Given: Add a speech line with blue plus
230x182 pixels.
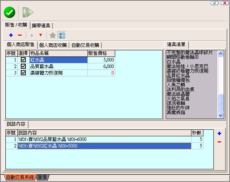Looking at the screenshot, I should [220, 133].
